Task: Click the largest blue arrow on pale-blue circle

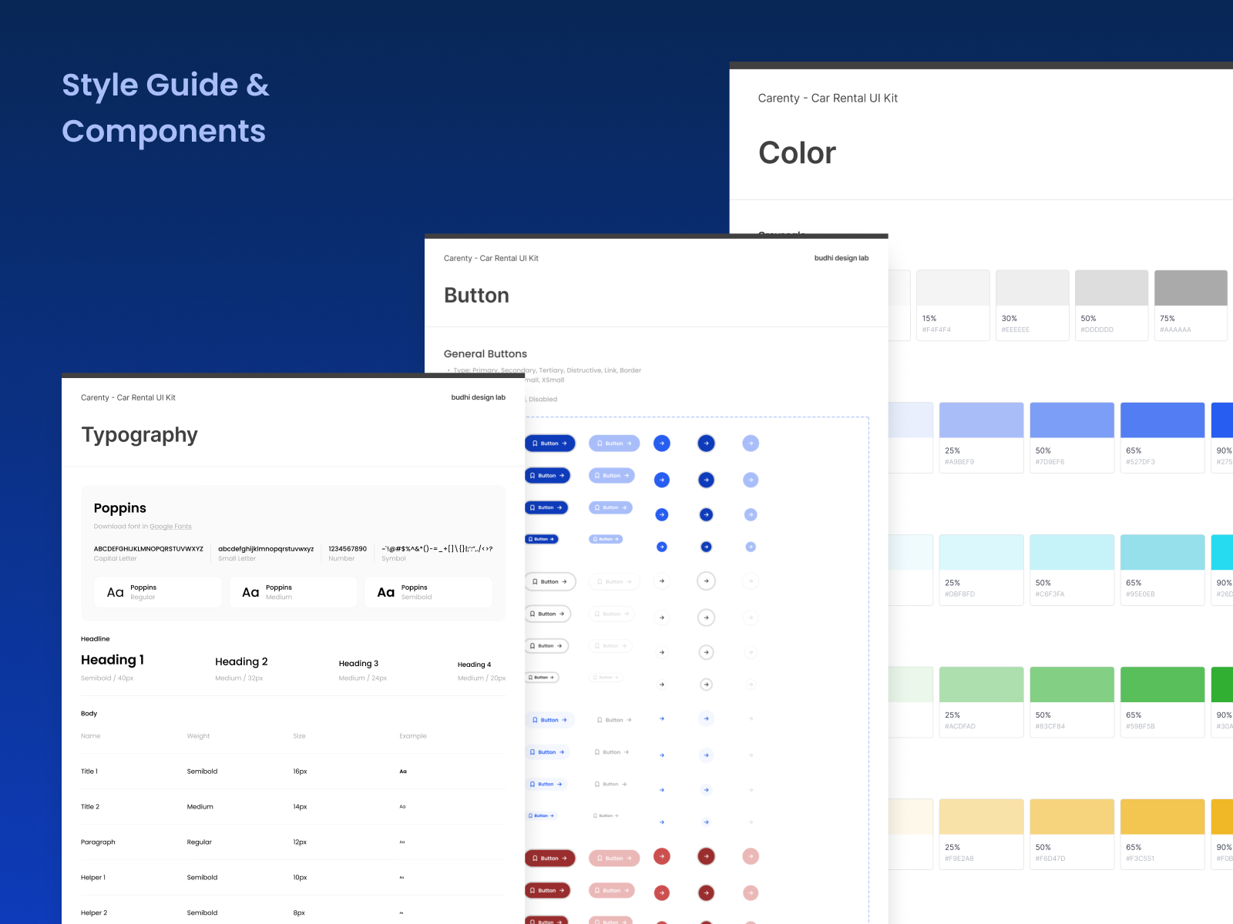Action: pos(706,719)
